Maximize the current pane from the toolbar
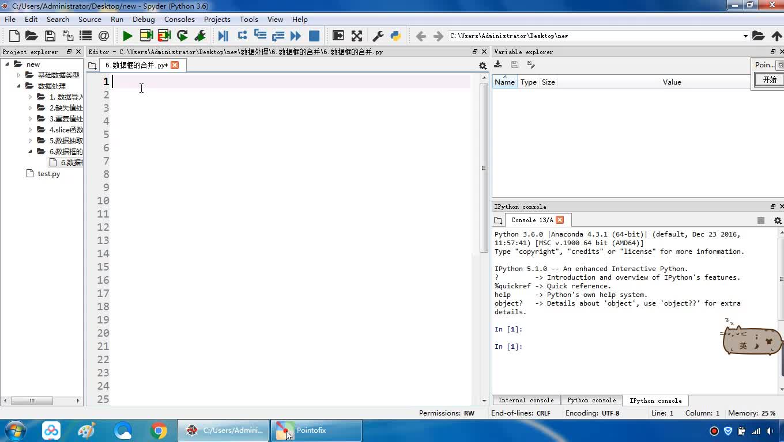The width and height of the screenshot is (784, 442). coord(338,36)
